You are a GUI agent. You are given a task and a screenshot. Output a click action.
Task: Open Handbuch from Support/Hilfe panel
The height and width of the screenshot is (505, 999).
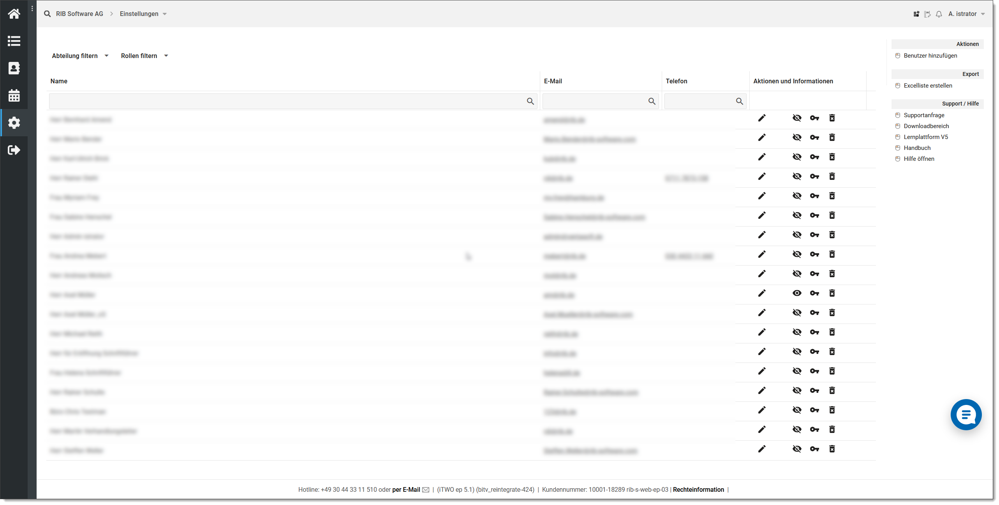click(916, 148)
